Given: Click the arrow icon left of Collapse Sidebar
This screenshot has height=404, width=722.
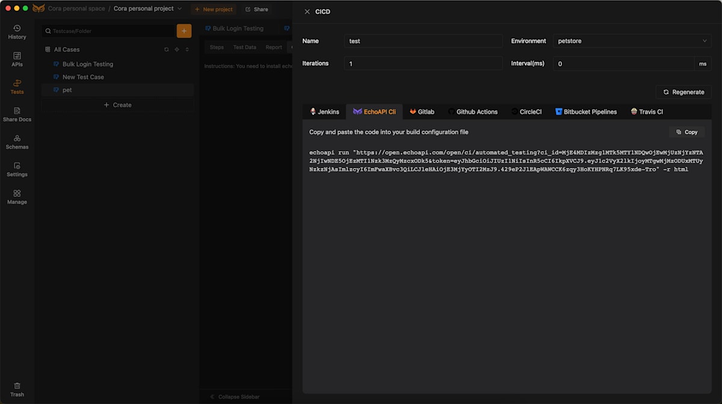Looking at the screenshot, I should tap(212, 397).
